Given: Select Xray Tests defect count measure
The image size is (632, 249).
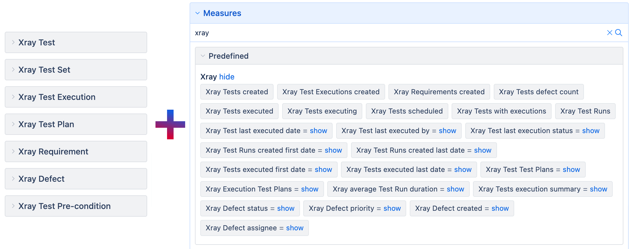Looking at the screenshot, I should point(539,92).
